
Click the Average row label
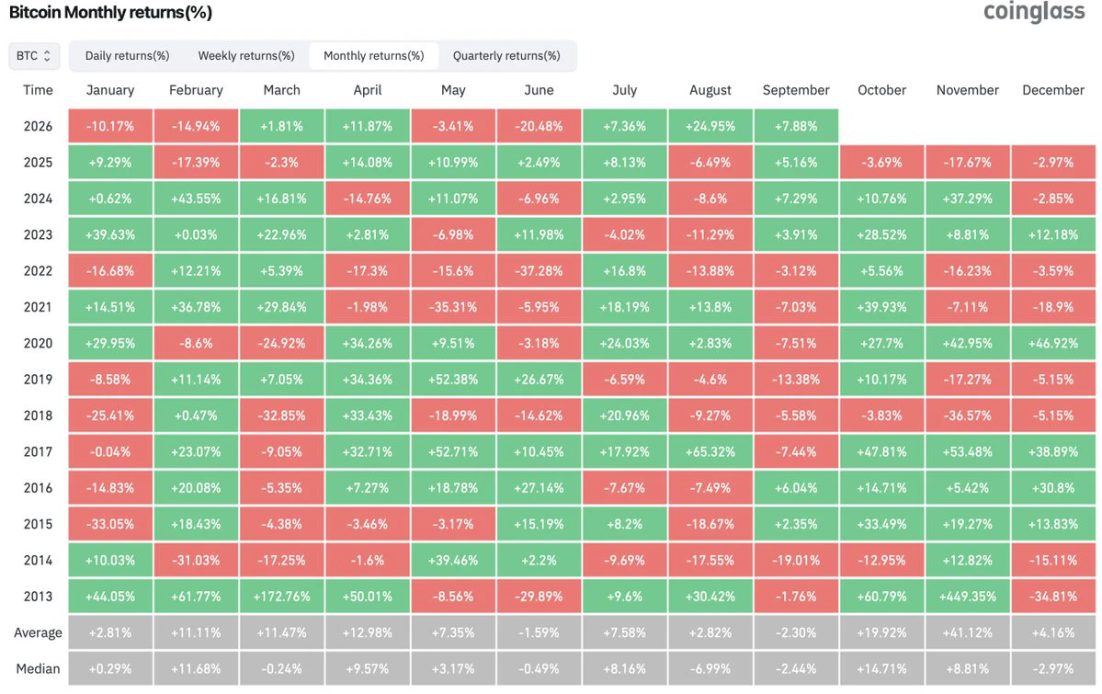[38, 632]
